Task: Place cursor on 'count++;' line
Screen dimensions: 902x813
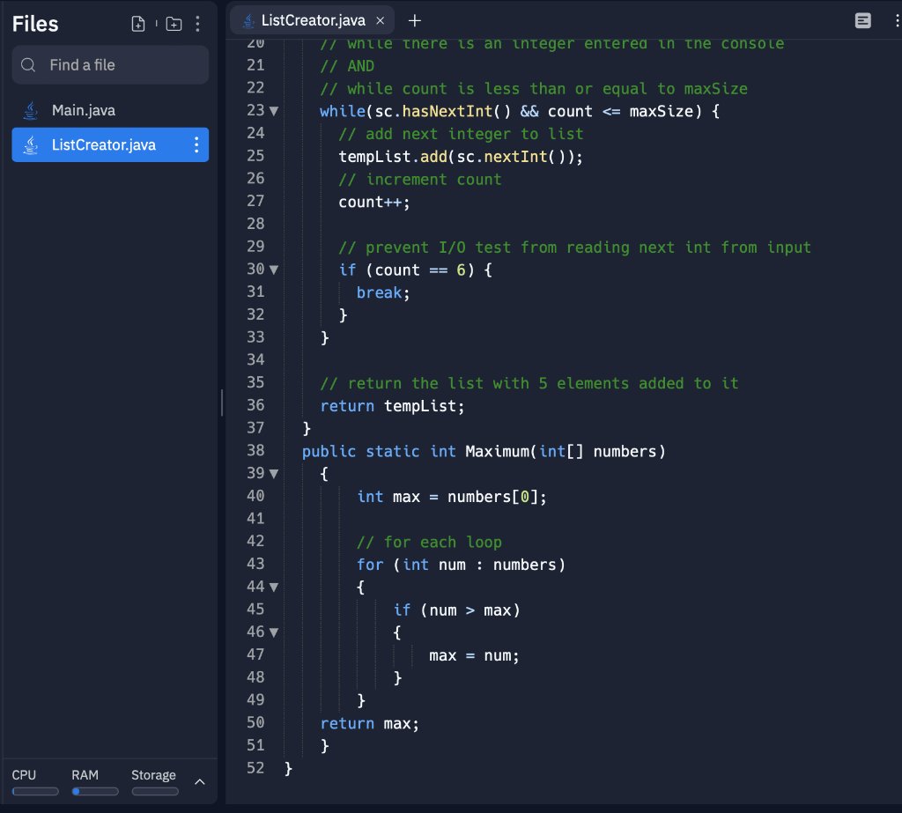Action: [373, 202]
